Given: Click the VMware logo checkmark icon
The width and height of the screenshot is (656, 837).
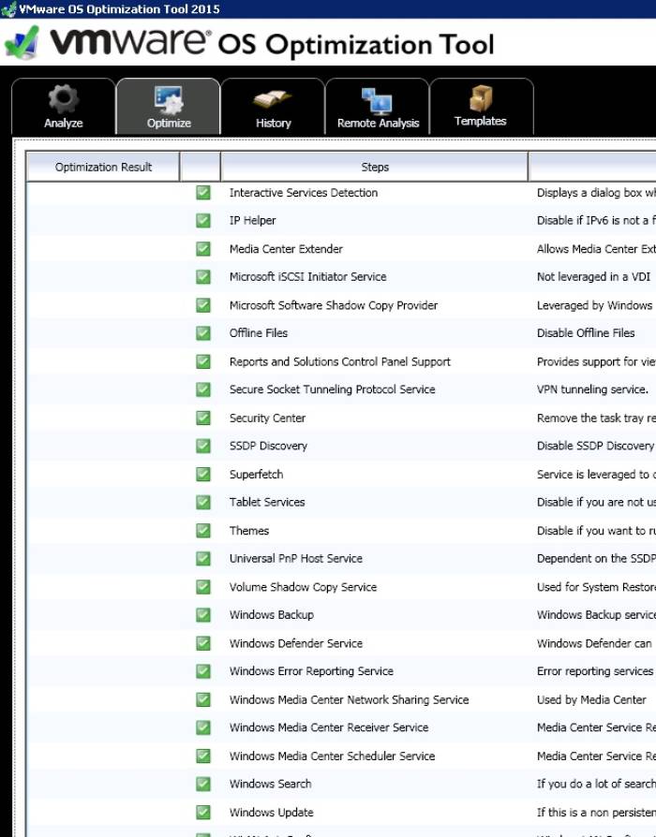Looking at the screenshot, I should (22, 43).
